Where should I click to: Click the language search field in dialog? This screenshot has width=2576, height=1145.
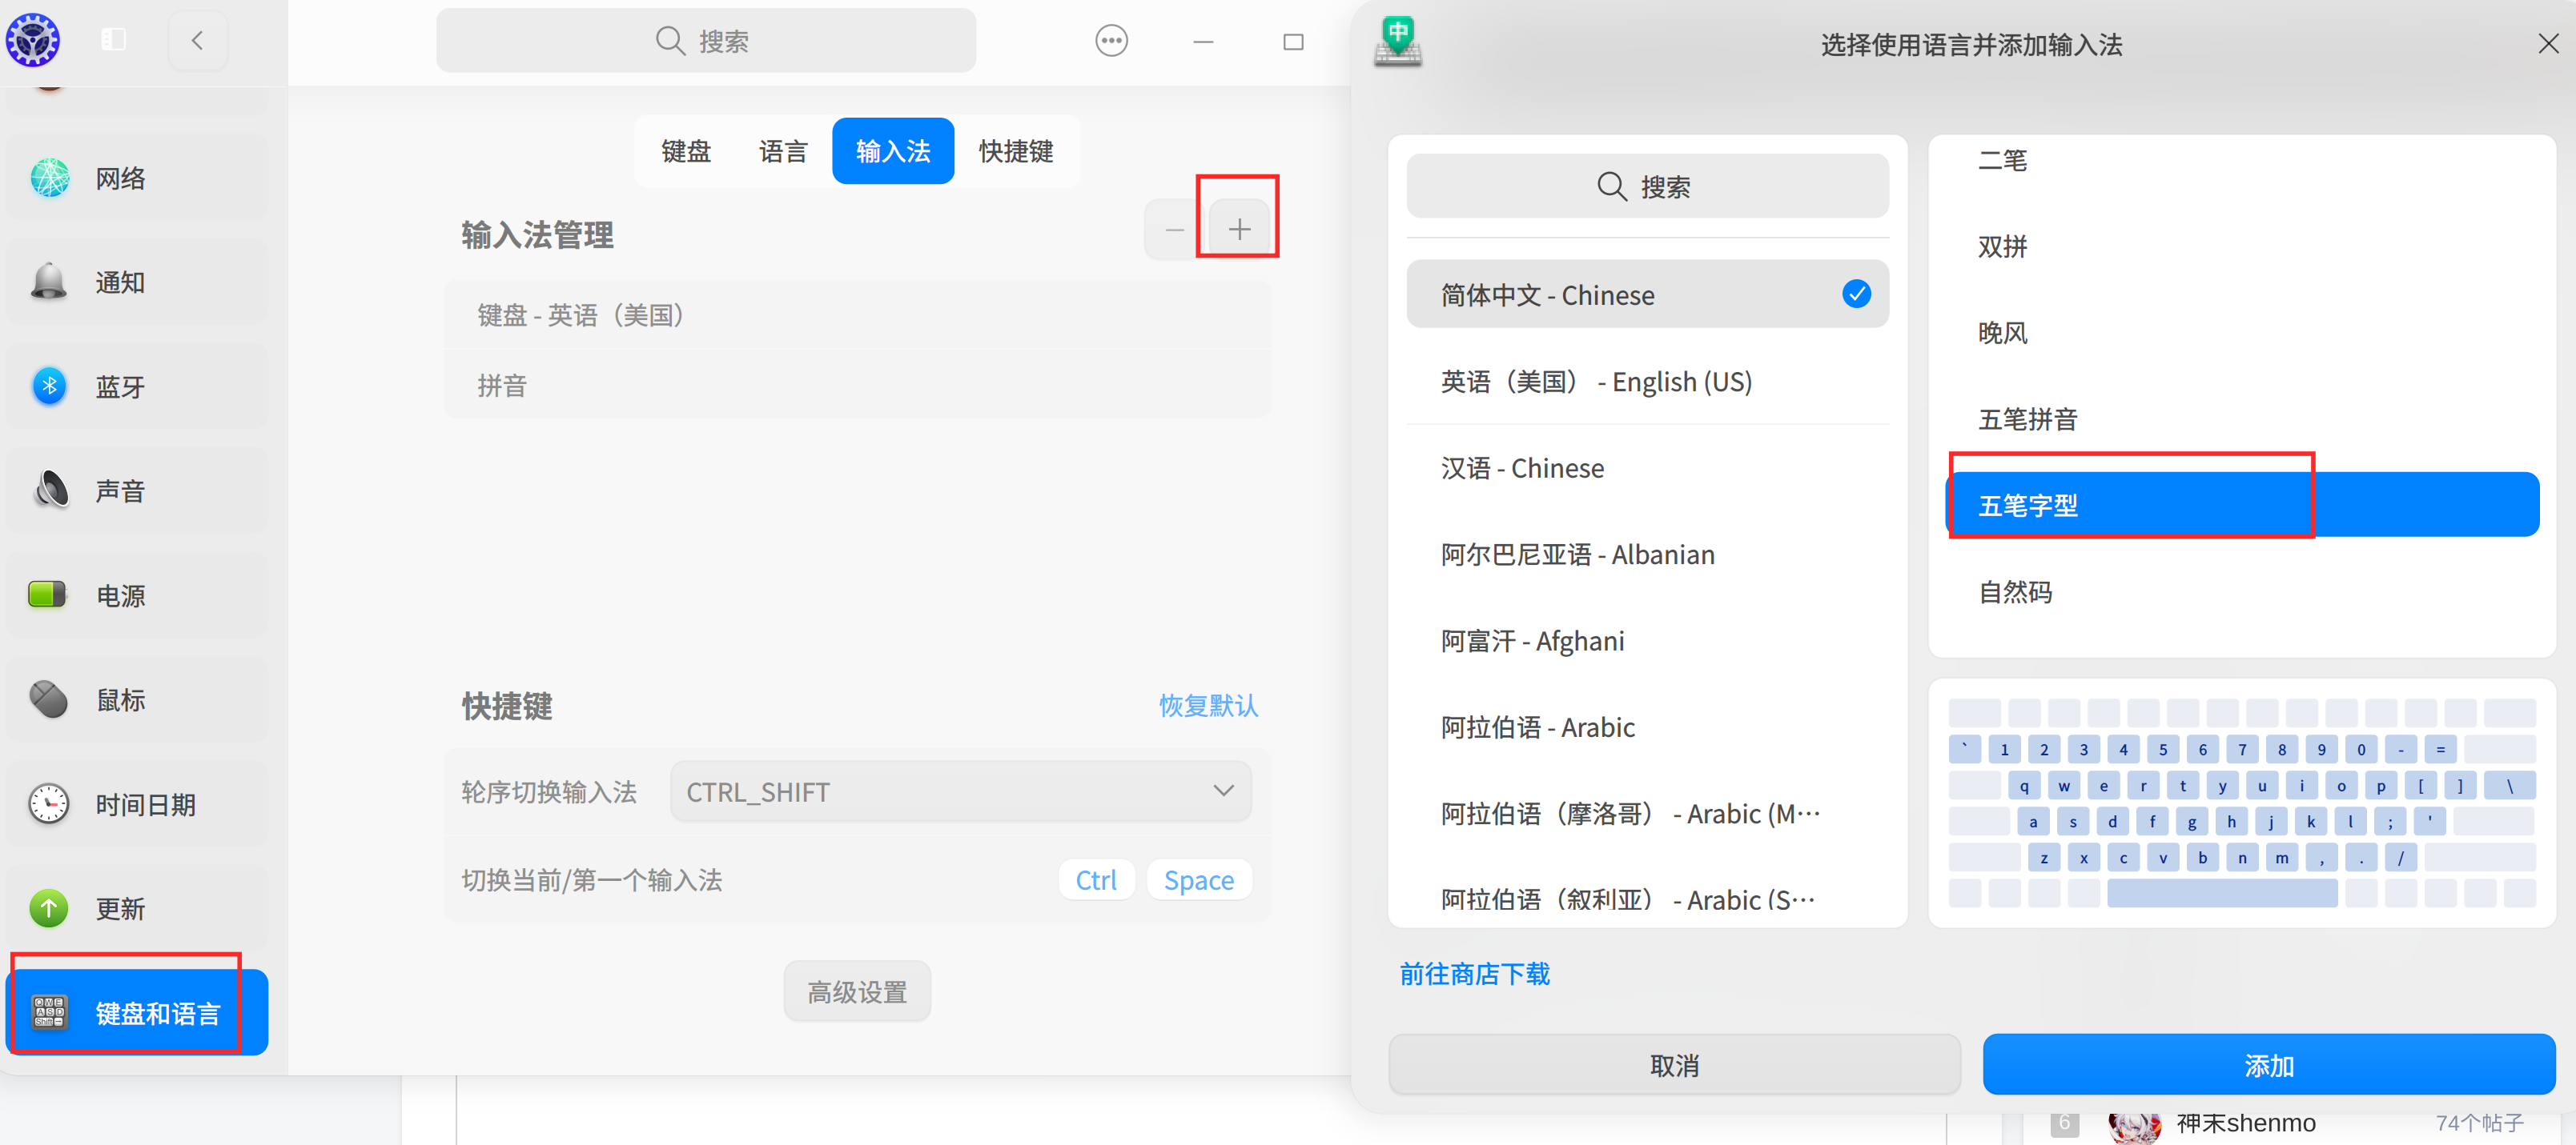[x=1646, y=187]
